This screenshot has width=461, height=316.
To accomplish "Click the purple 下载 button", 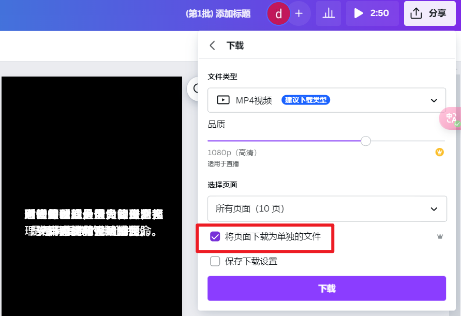I will [326, 288].
